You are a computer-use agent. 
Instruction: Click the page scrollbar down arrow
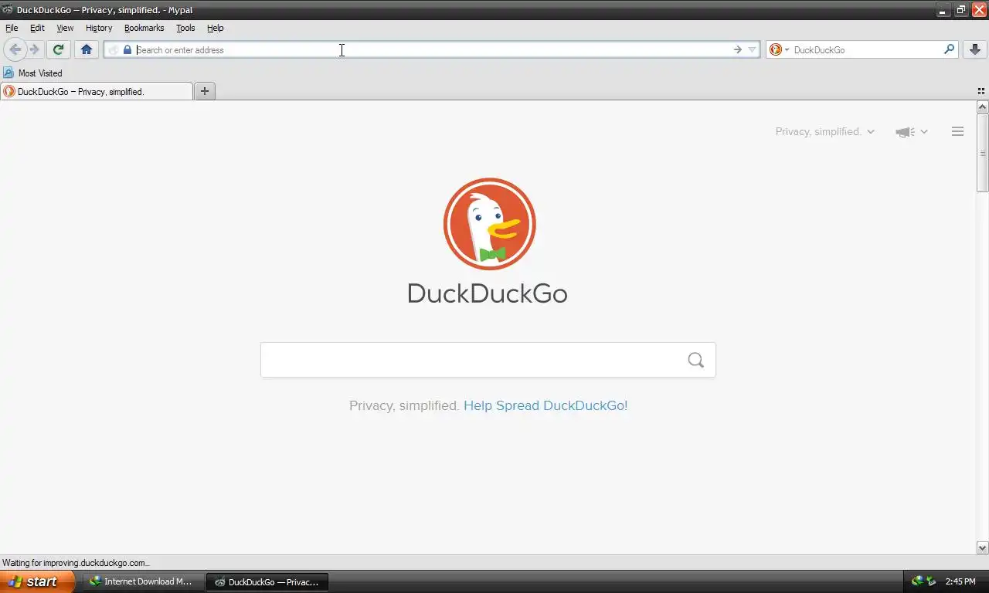coord(983,548)
